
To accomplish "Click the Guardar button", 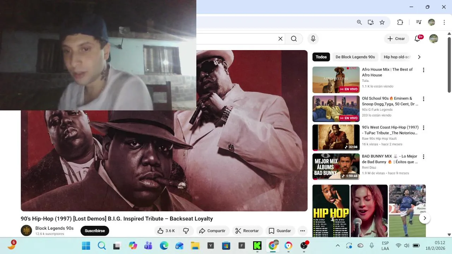I will pos(280,231).
